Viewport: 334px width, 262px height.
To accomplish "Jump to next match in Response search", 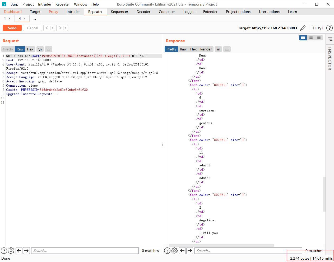I will coord(190,251).
